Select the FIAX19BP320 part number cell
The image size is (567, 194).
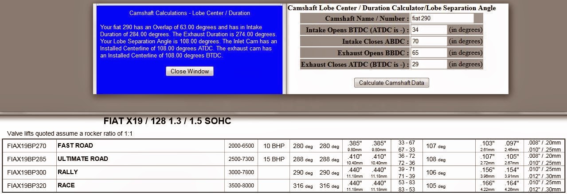(30, 185)
